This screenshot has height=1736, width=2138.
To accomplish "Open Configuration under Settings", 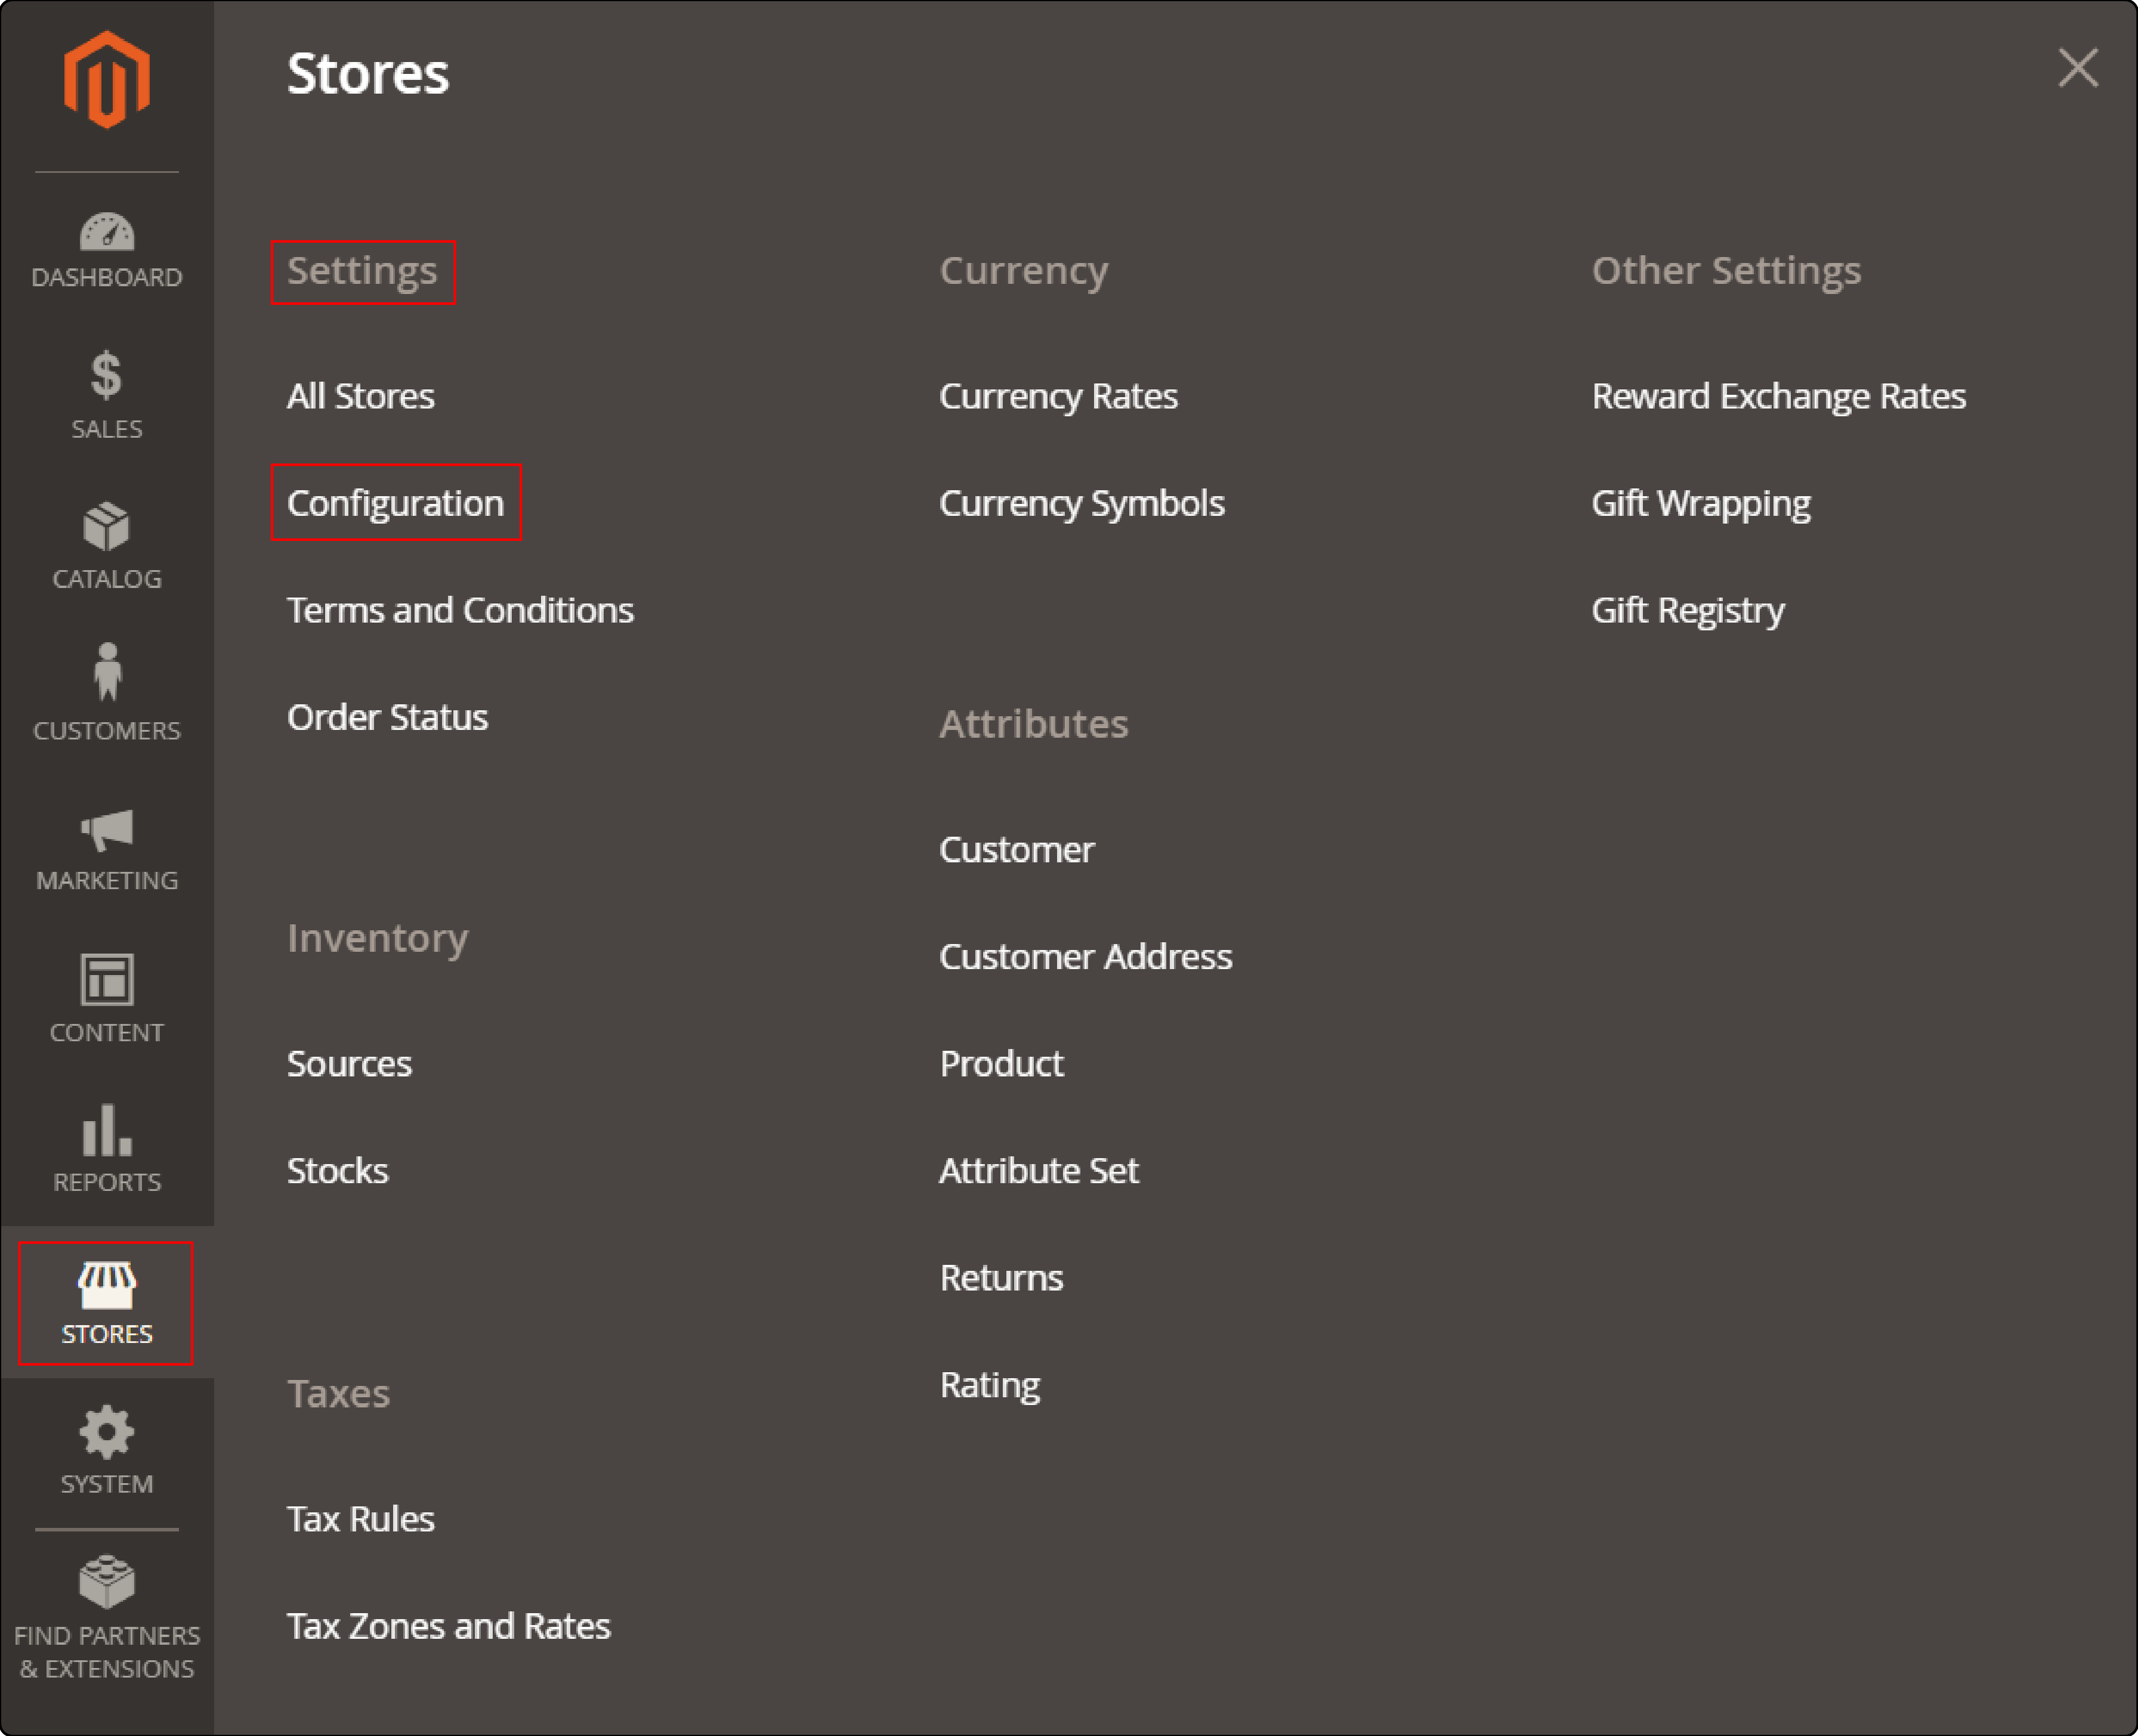I will point(395,503).
